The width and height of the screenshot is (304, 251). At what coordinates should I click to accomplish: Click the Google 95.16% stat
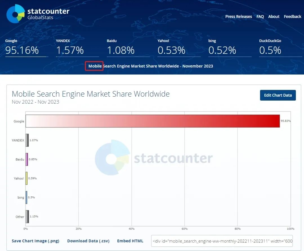click(22, 50)
